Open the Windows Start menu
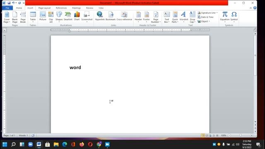 click(x=5, y=144)
